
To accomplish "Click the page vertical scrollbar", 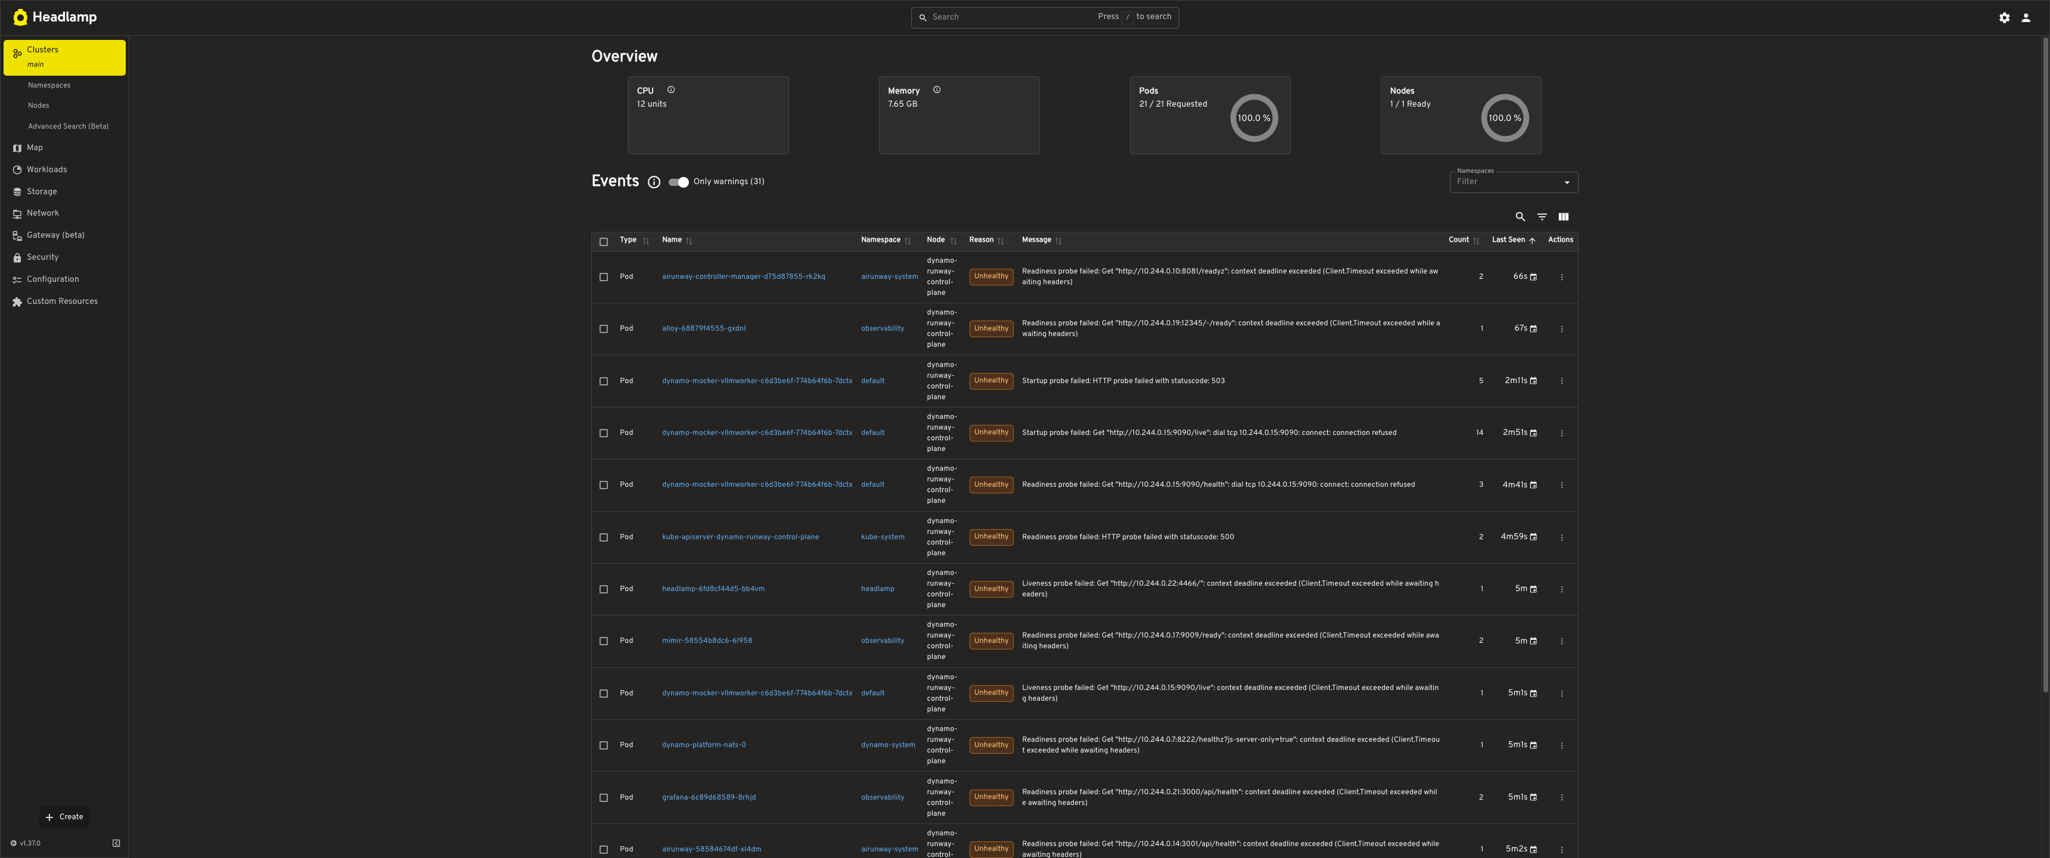I will 2045,365.
